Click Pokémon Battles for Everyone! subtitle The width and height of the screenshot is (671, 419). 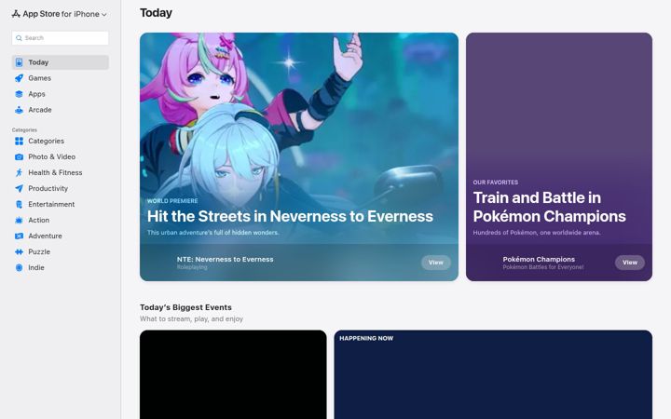[x=543, y=267]
